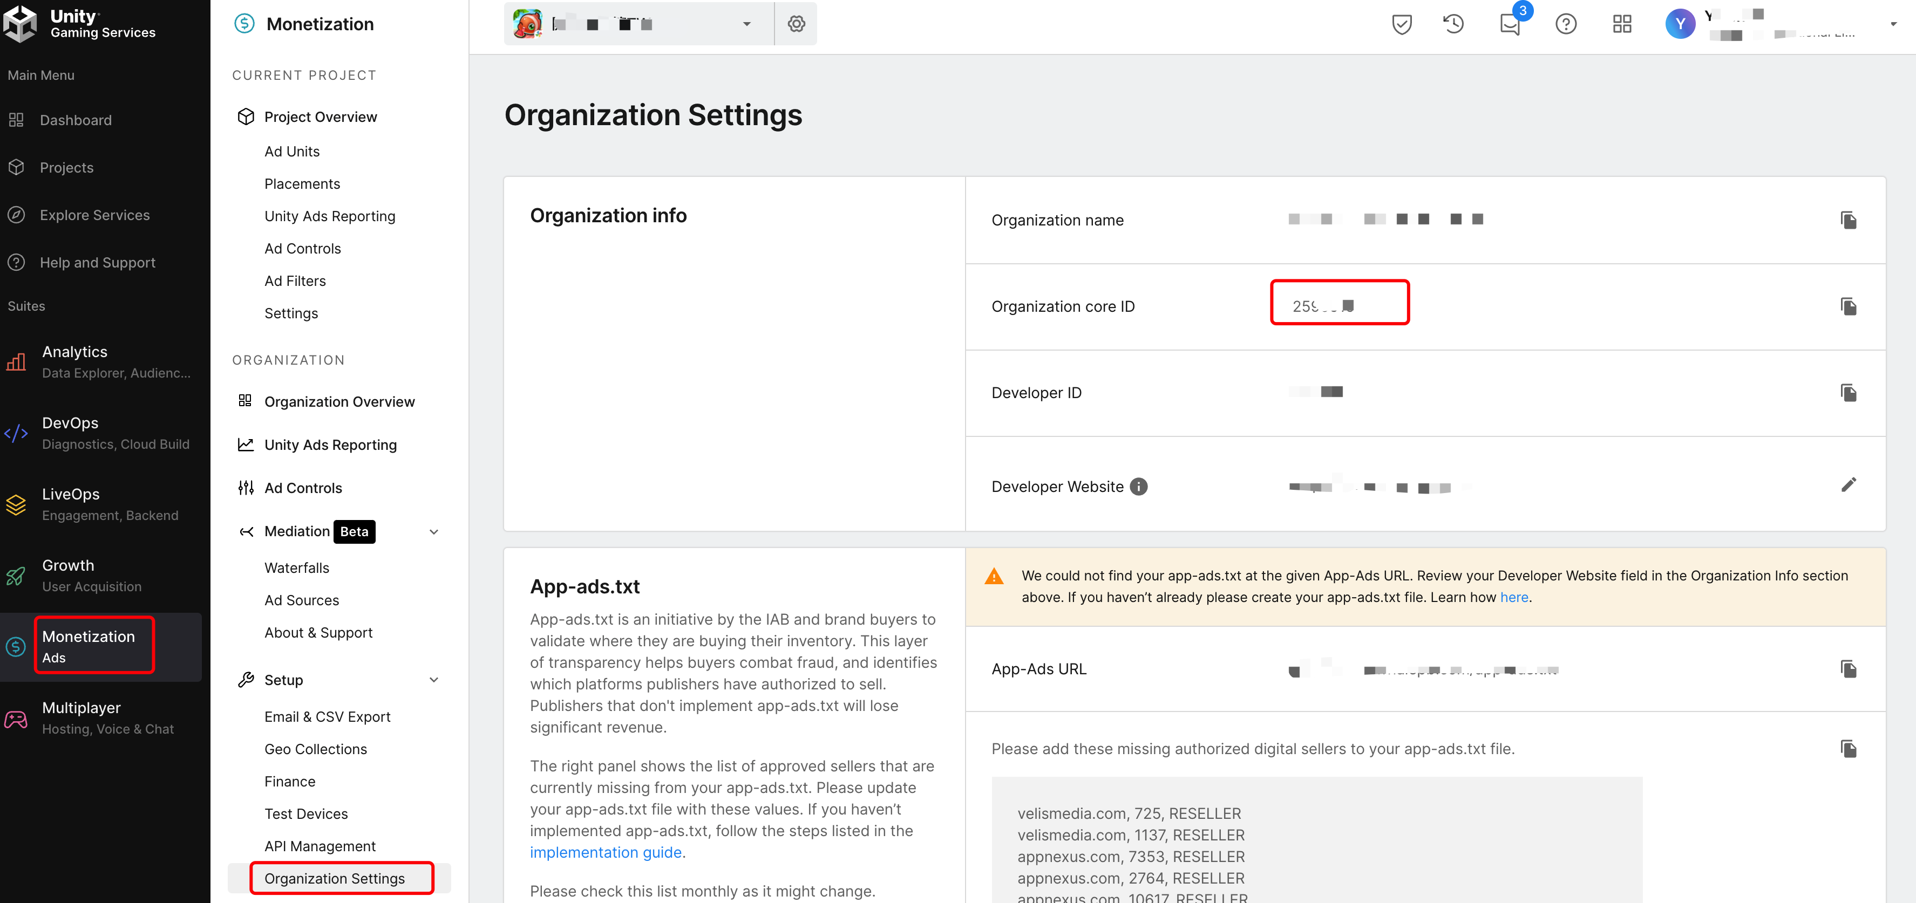The image size is (1916, 903).
Task: Open Test Devices
Action: tap(307, 814)
